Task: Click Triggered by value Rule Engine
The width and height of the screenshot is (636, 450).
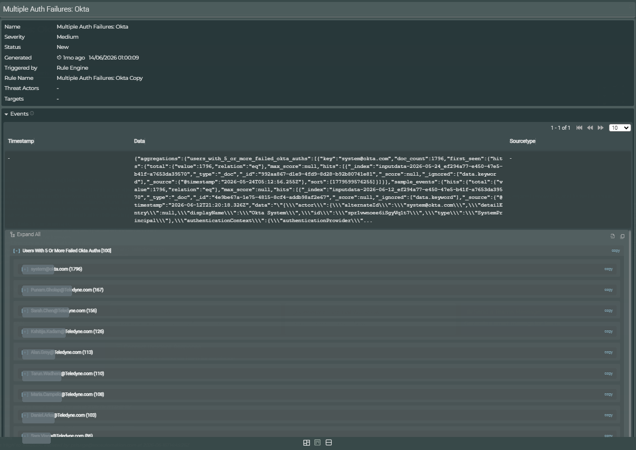Action: coord(72,68)
